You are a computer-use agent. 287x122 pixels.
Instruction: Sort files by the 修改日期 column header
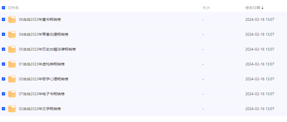coord(253,8)
